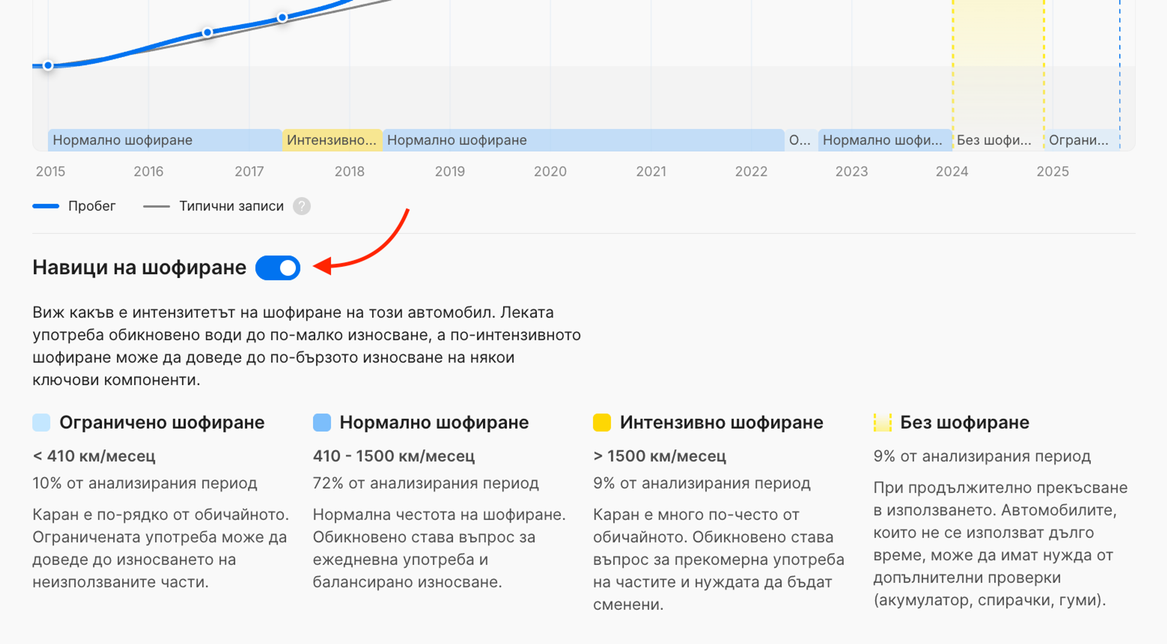Image resolution: width=1167 pixels, height=644 pixels.
Task: Click the 2025 axis label
Action: point(1053,171)
